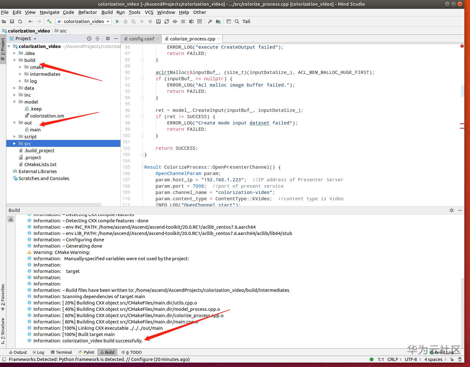The height and width of the screenshot is (367, 470).
Task: Click the eye icon in the toolbar
Action: click(175, 21)
